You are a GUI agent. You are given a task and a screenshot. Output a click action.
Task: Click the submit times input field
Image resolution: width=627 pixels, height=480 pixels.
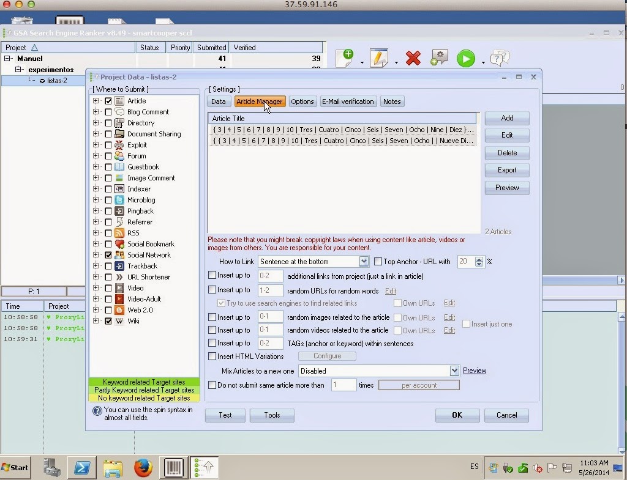click(x=343, y=385)
